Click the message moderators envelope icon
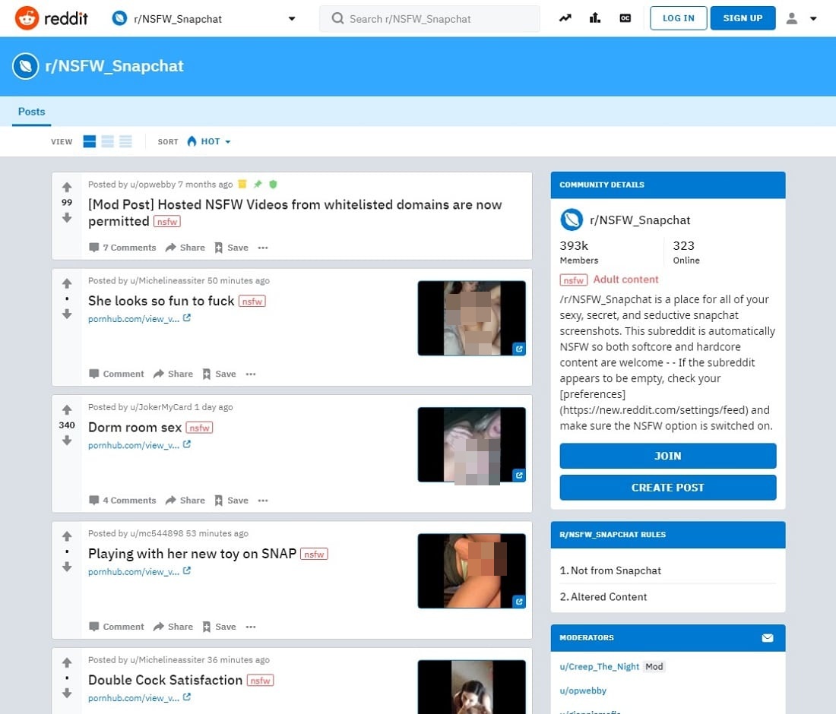 (x=768, y=638)
